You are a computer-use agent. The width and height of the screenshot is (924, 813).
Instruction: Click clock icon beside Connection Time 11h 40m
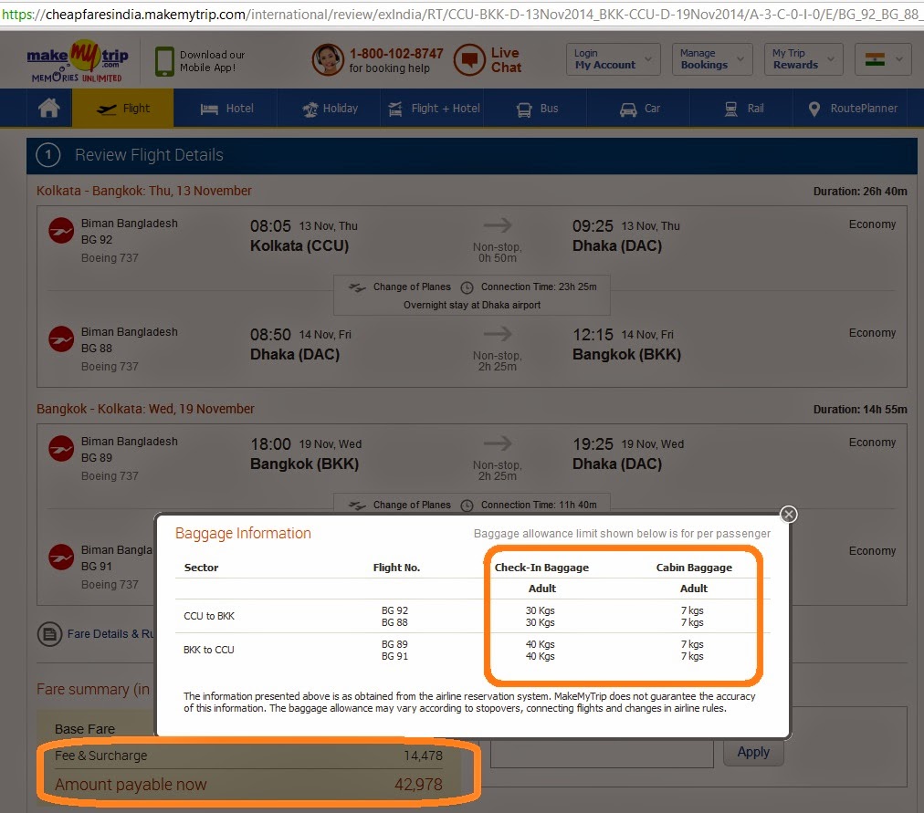(x=467, y=506)
